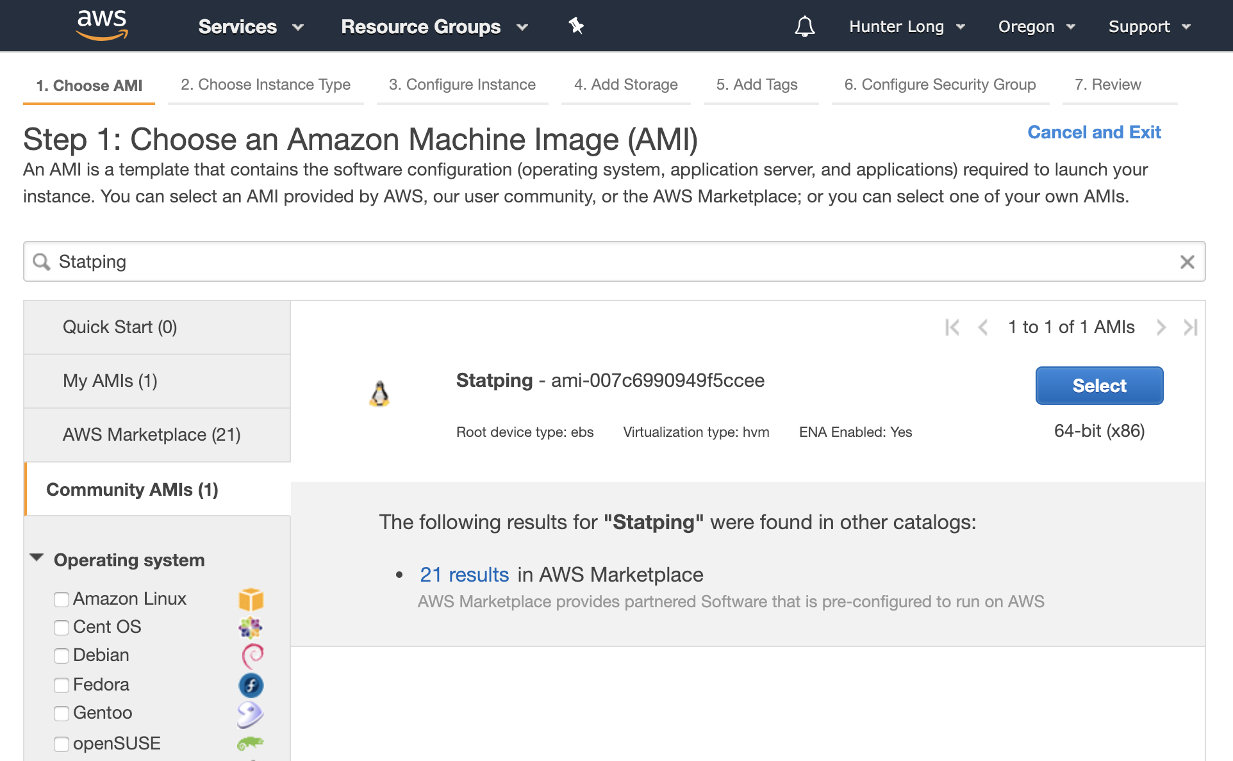The image size is (1233, 761).
Task: Select the Statping AMI
Action: click(x=1099, y=386)
